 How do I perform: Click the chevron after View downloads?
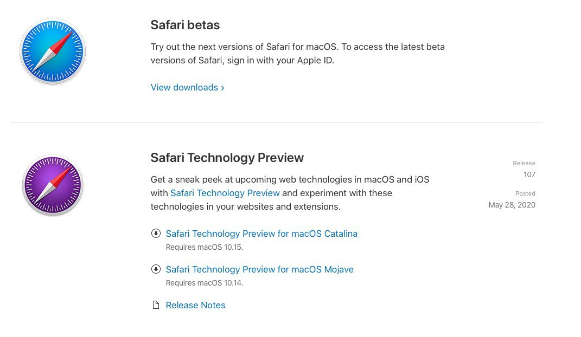click(x=223, y=88)
